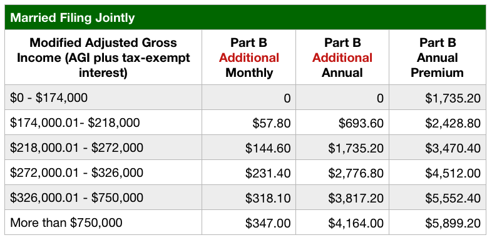492x240 pixels.
Task: Select the $326,000.01 - $750,000 income cell
Action: (x=103, y=197)
